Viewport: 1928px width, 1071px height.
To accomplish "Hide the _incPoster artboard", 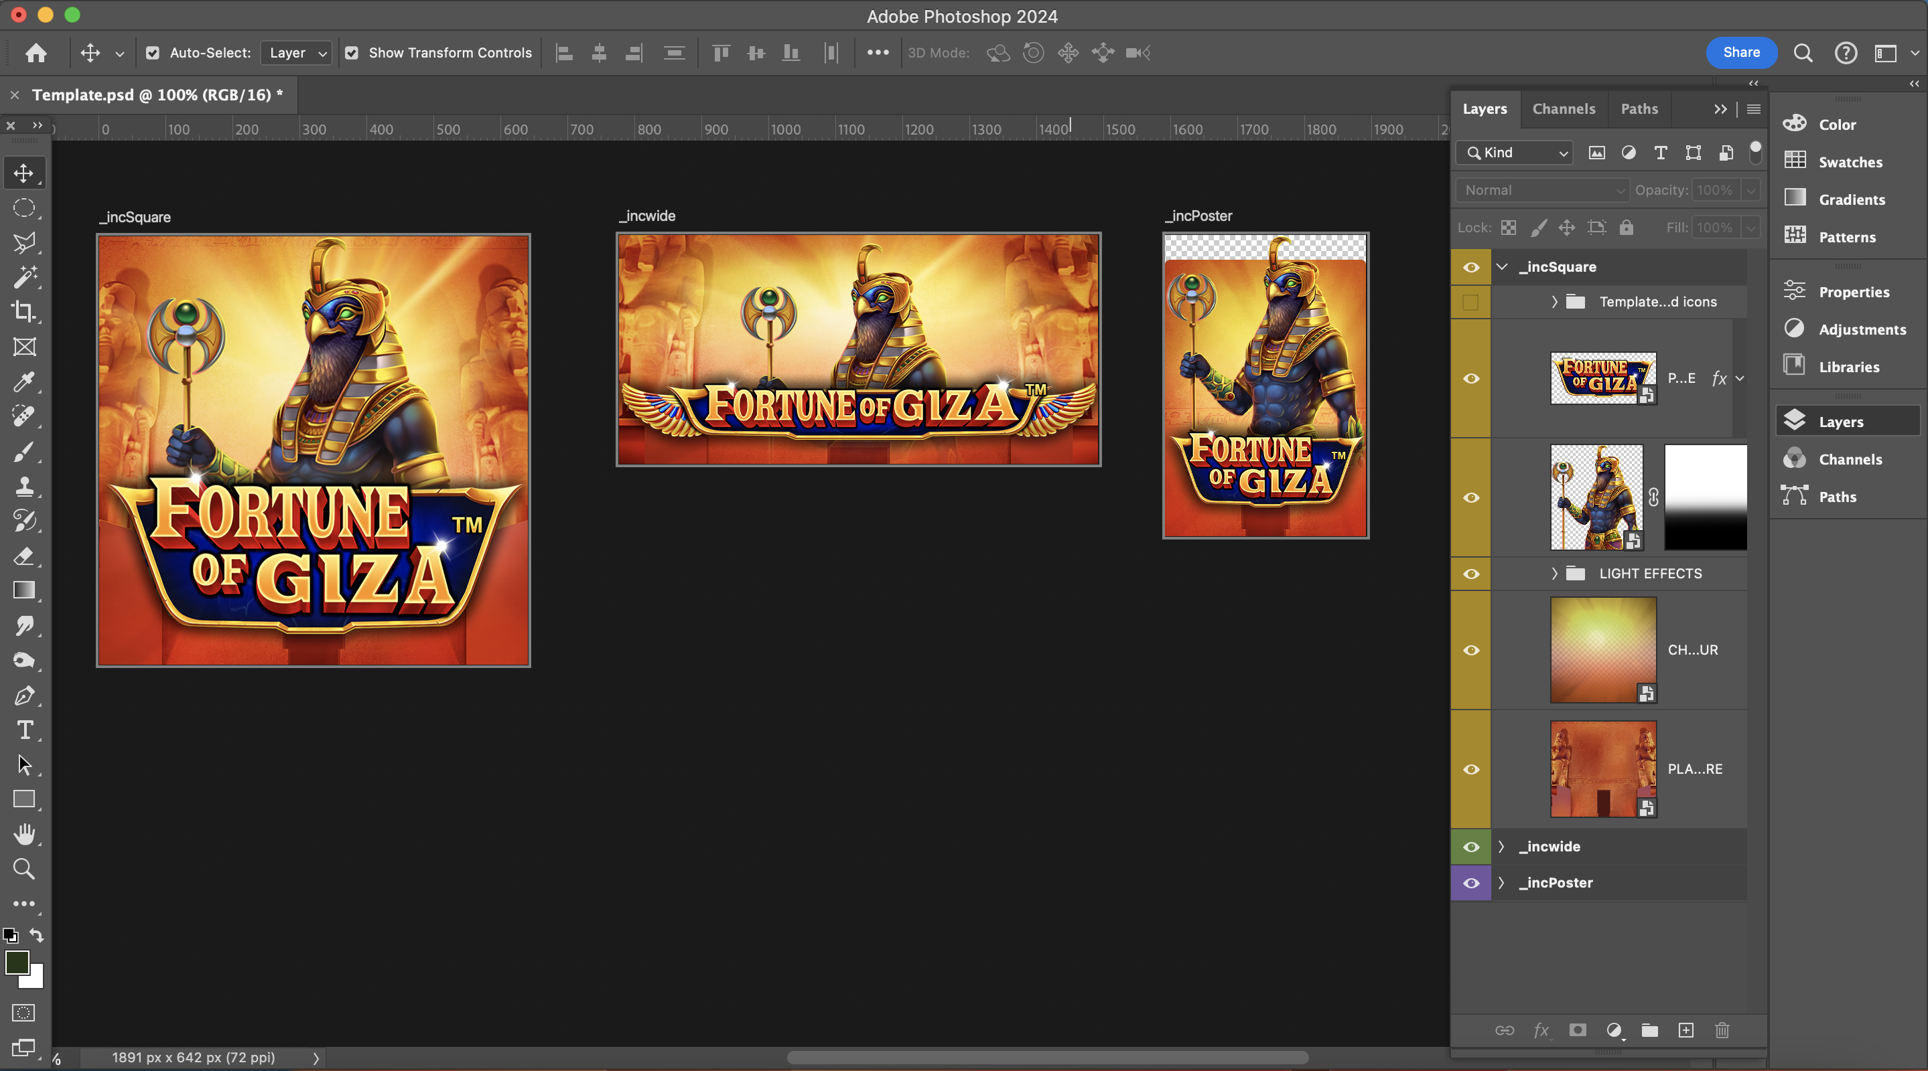I will [1470, 882].
